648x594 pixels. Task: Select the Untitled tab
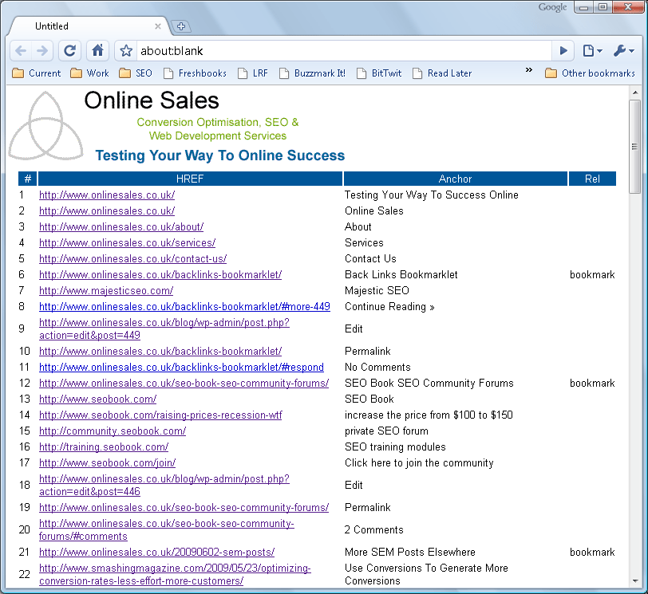click(x=89, y=26)
